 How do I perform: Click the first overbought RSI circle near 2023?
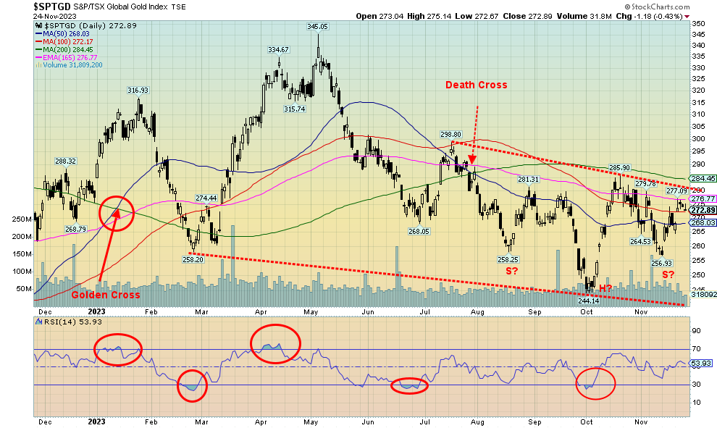(x=118, y=350)
